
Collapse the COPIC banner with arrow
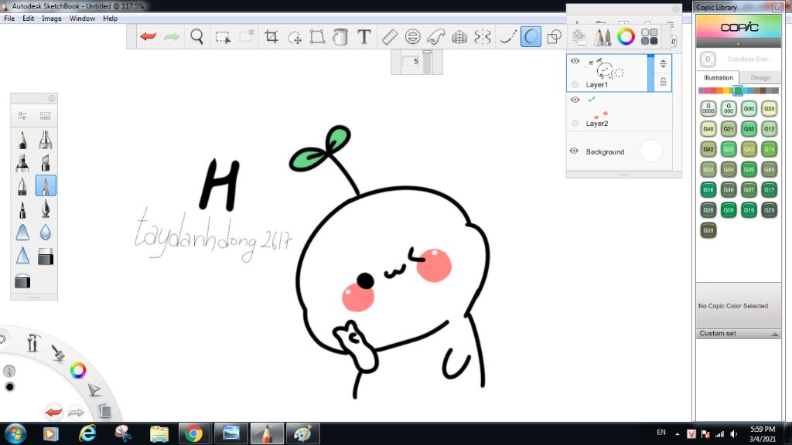click(739, 44)
